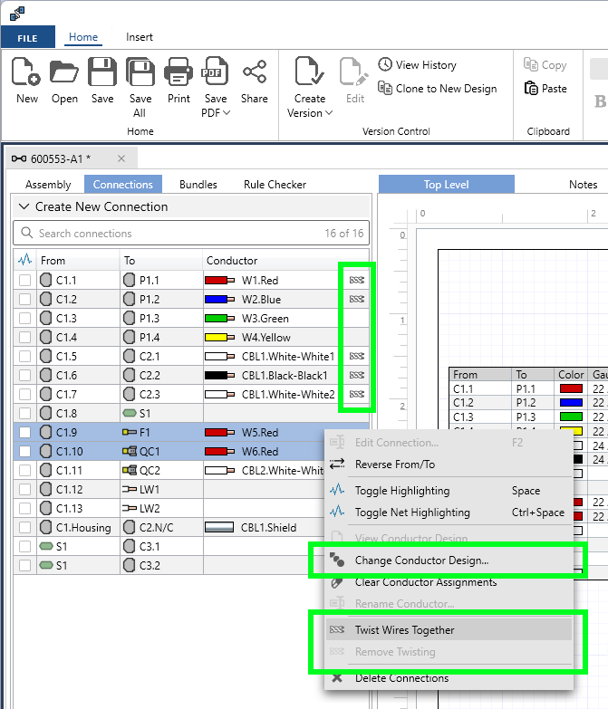
Task: Choose Toggle Highlighting in context menu
Action: pyautogui.click(x=449, y=491)
